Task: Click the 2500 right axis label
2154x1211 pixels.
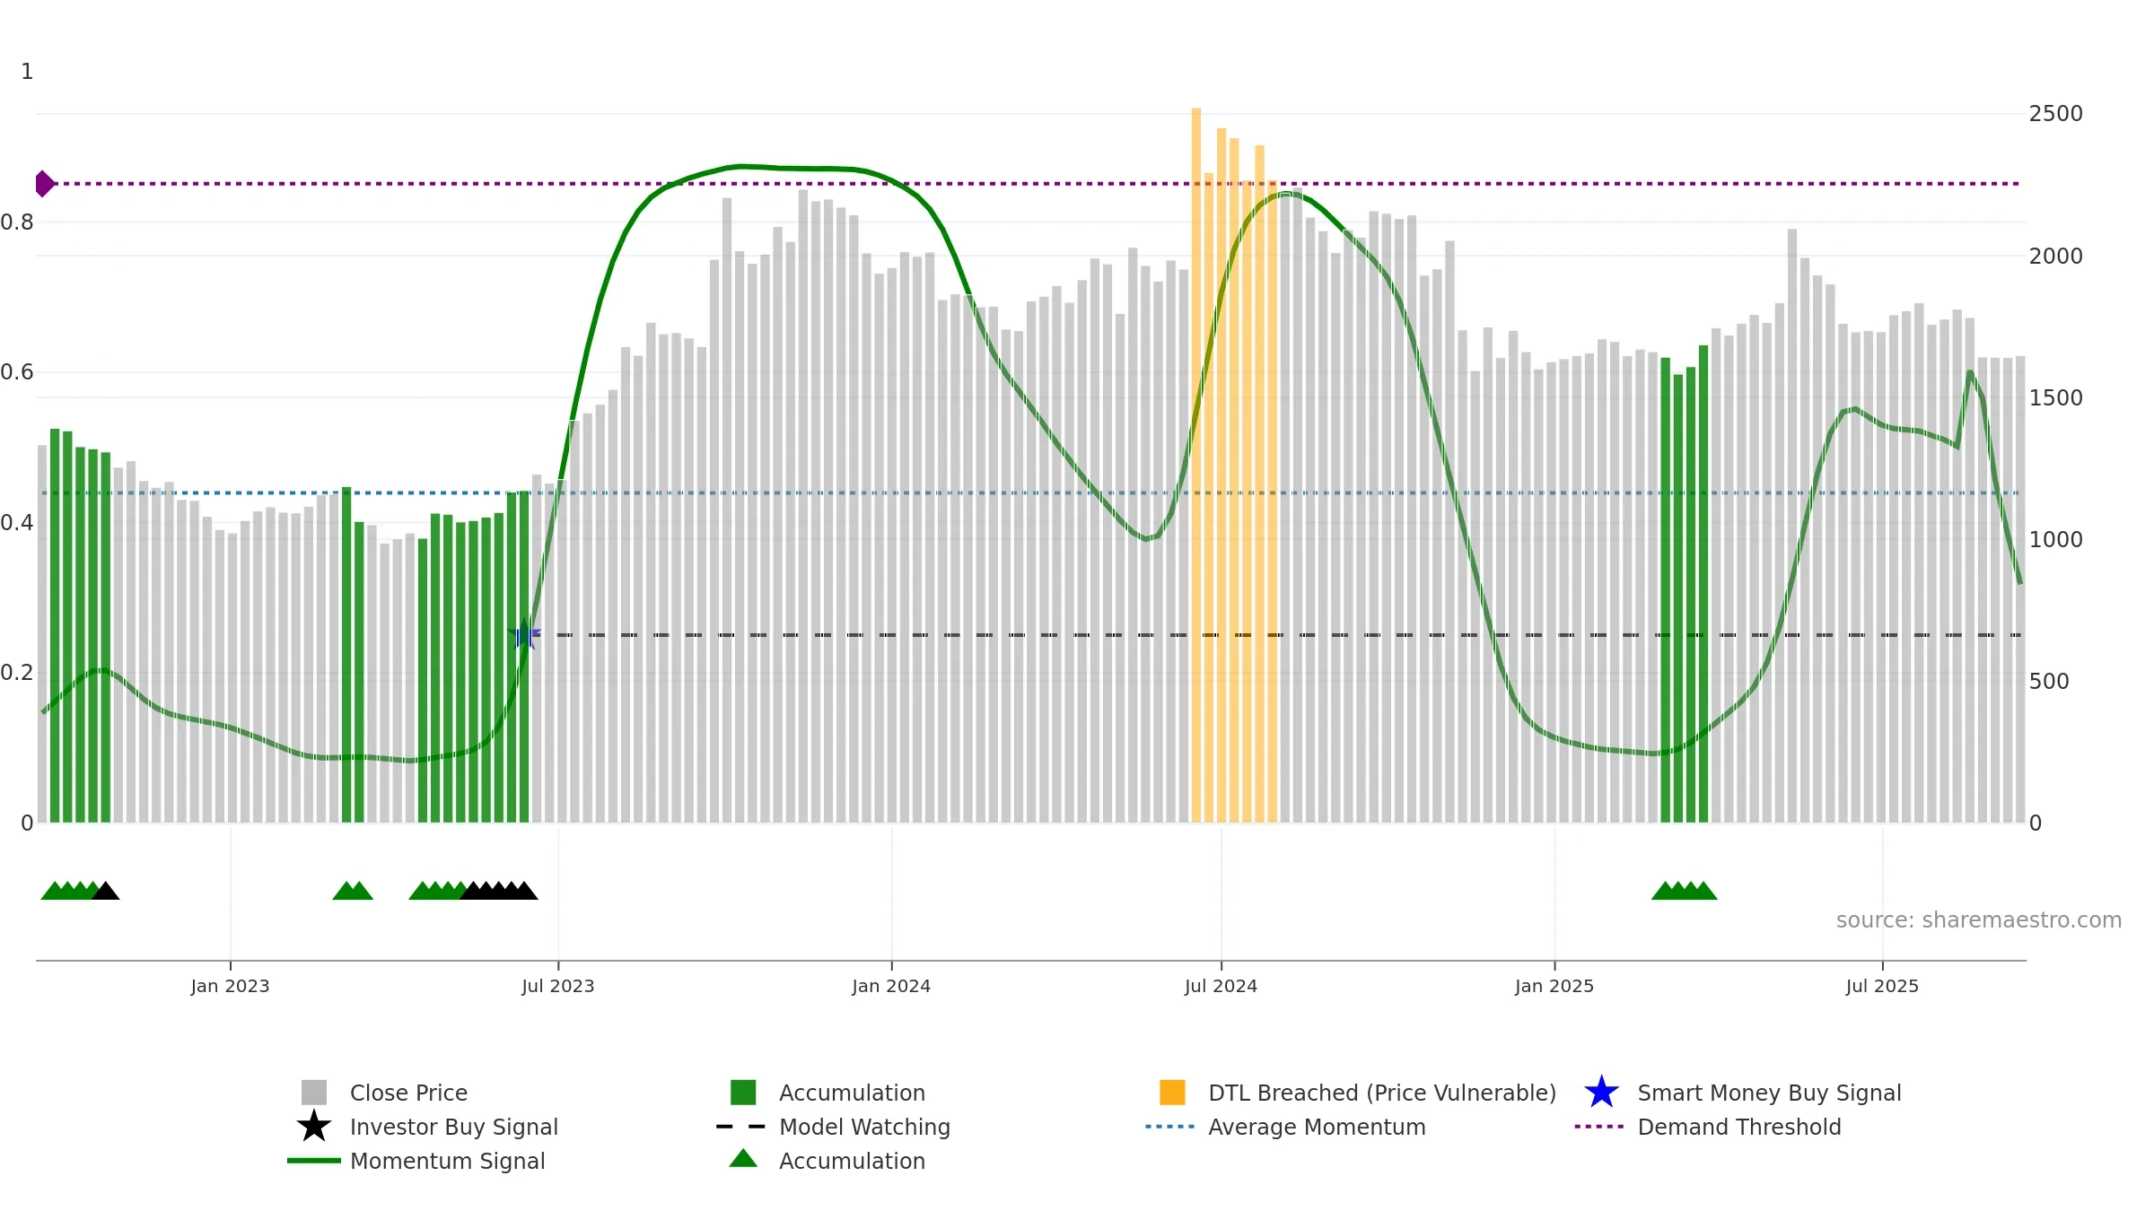Action: [2055, 114]
